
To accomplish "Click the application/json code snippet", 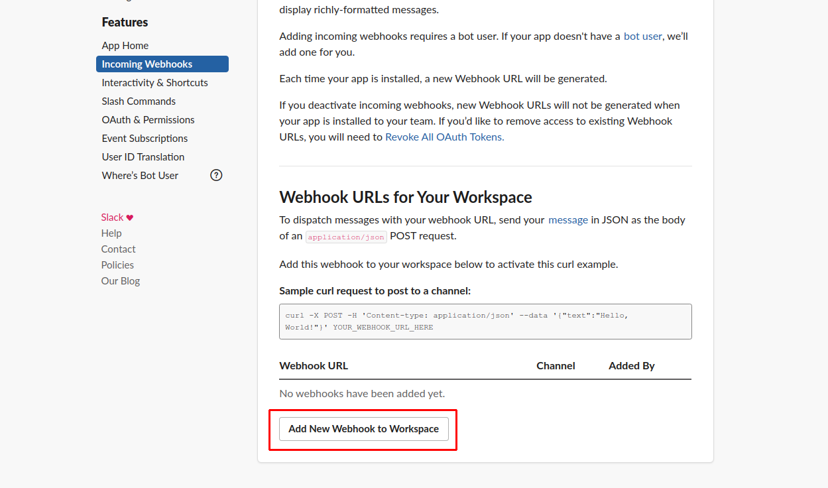I will click(x=346, y=237).
